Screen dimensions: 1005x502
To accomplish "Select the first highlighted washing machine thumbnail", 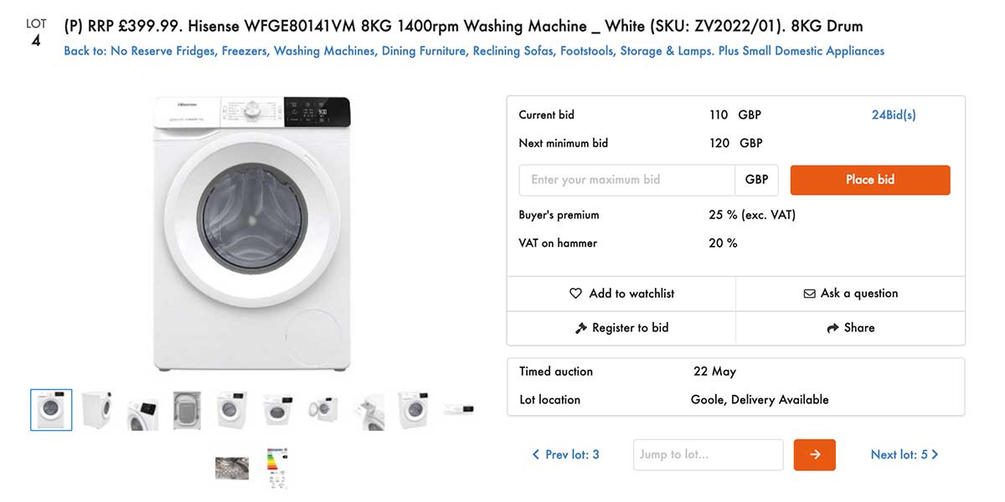I will pos(51,410).
